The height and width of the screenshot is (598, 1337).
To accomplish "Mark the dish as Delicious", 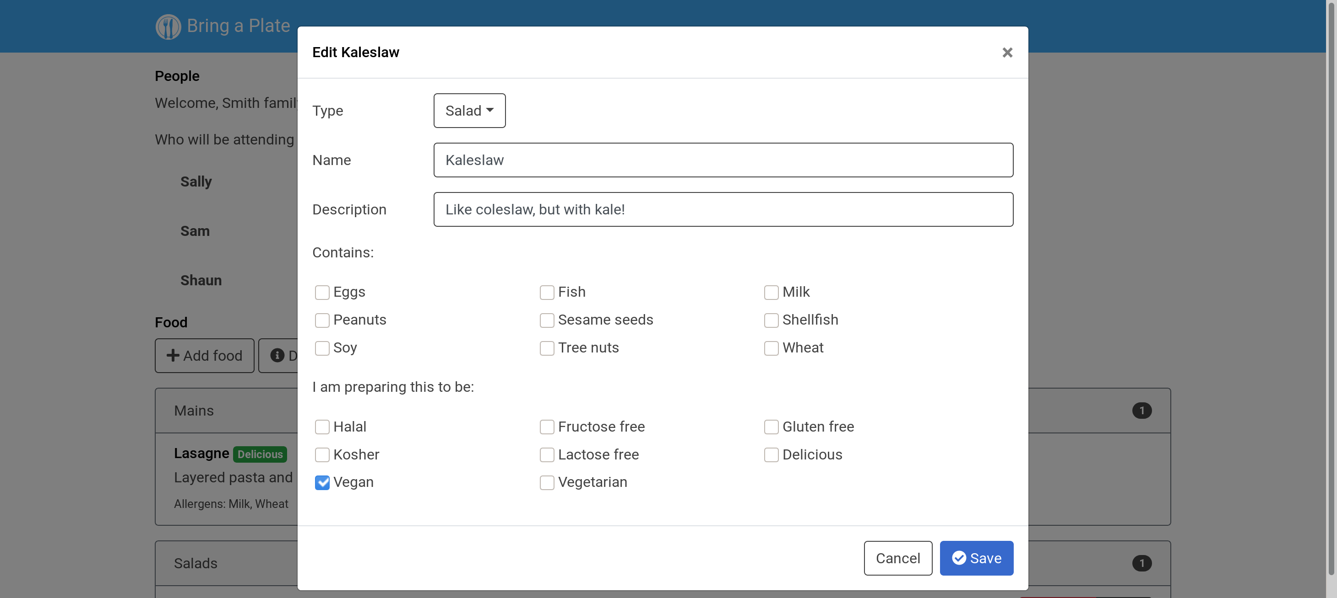I will point(771,455).
